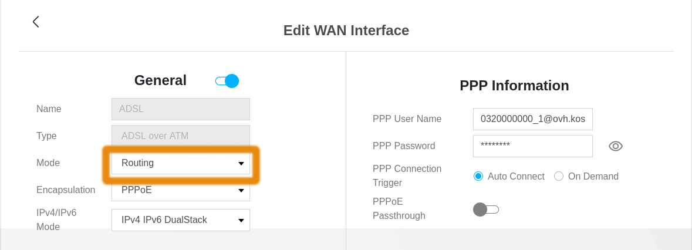Click the General section heading
The height and width of the screenshot is (250, 692).
pos(160,80)
